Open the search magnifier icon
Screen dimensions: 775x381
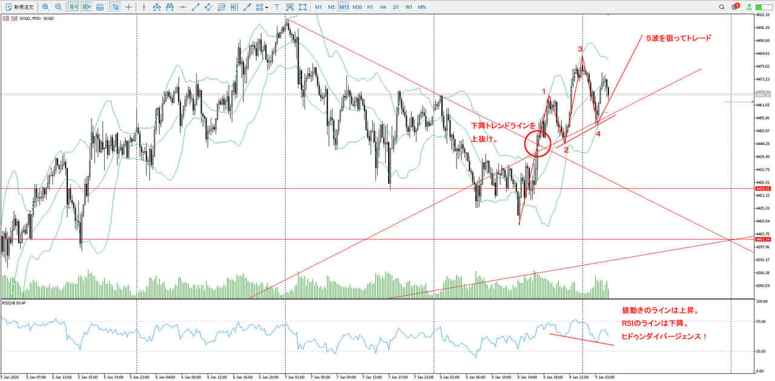tap(722, 7)
